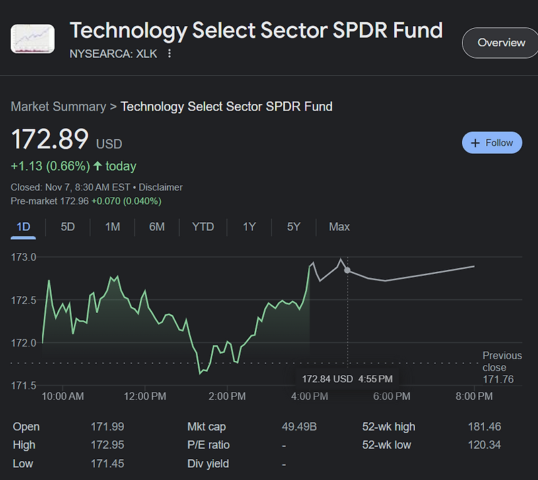The height and width of the screenshot is (480, 538).
Task: Open the Market Summary breadcrumb link
Action: [x=59, y=107]
